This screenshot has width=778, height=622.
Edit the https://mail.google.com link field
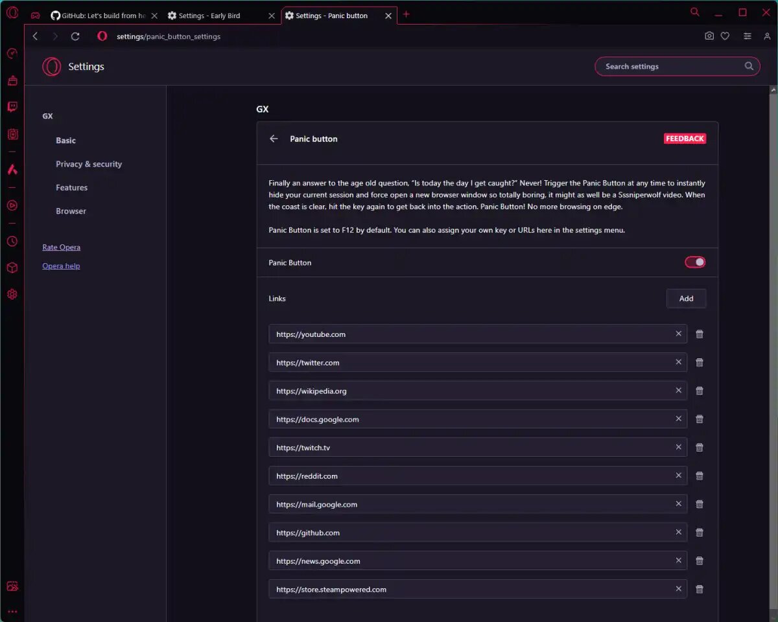coord(478,504)
